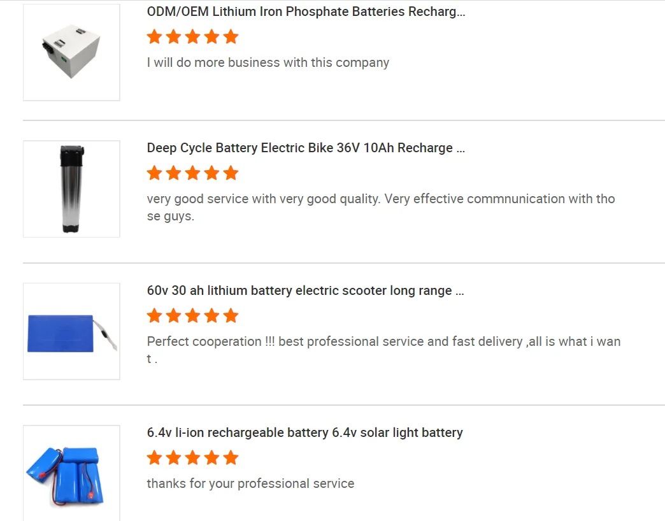Click second star of 60v 30 ah battery rating
This screenshot has height=521, width=665.
click(x=173, y=316)
